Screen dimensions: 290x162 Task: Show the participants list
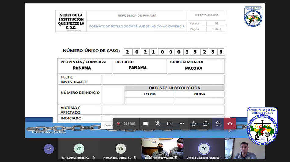pyautogui.click(x=218, y=124)
